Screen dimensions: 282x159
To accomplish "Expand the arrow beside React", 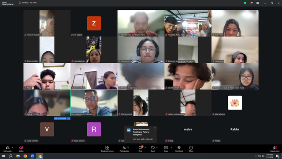I will (157, 148).
